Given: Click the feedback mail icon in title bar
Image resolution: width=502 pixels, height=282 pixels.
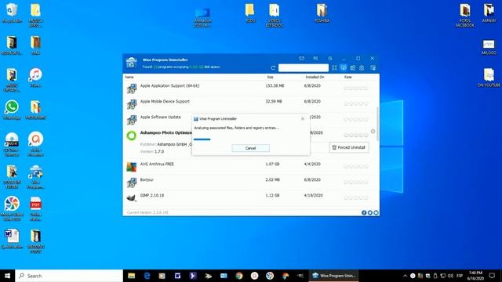Looking at the screenshot, I should [301, 59].
